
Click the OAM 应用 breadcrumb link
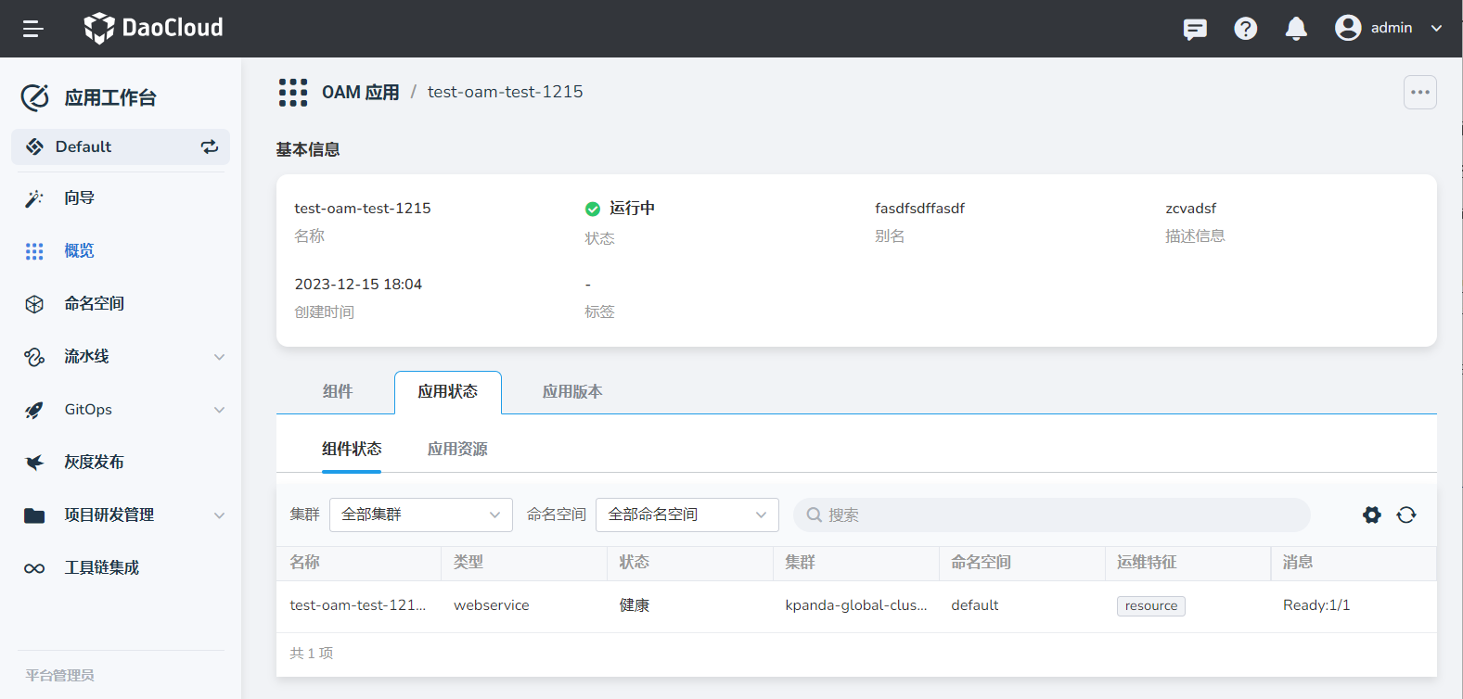pos(360,92)
